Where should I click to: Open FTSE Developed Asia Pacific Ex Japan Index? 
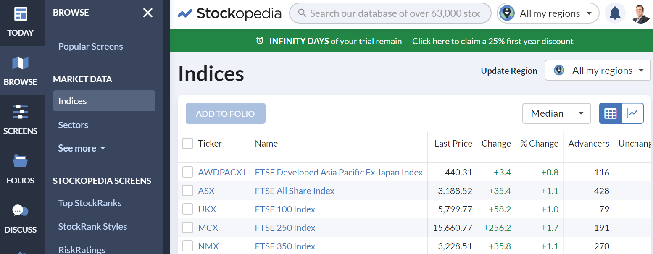click(x=339, y=172)
